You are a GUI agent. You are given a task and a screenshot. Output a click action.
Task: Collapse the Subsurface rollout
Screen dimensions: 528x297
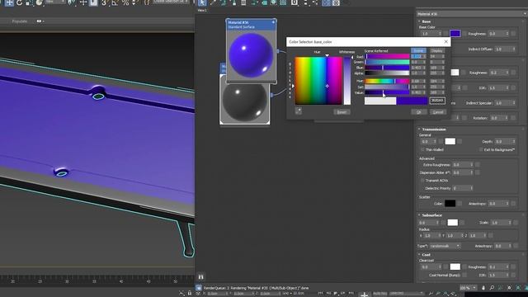419,214
